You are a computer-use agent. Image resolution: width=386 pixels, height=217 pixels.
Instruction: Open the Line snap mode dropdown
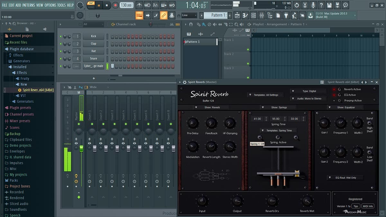click(x=189, y=15)
